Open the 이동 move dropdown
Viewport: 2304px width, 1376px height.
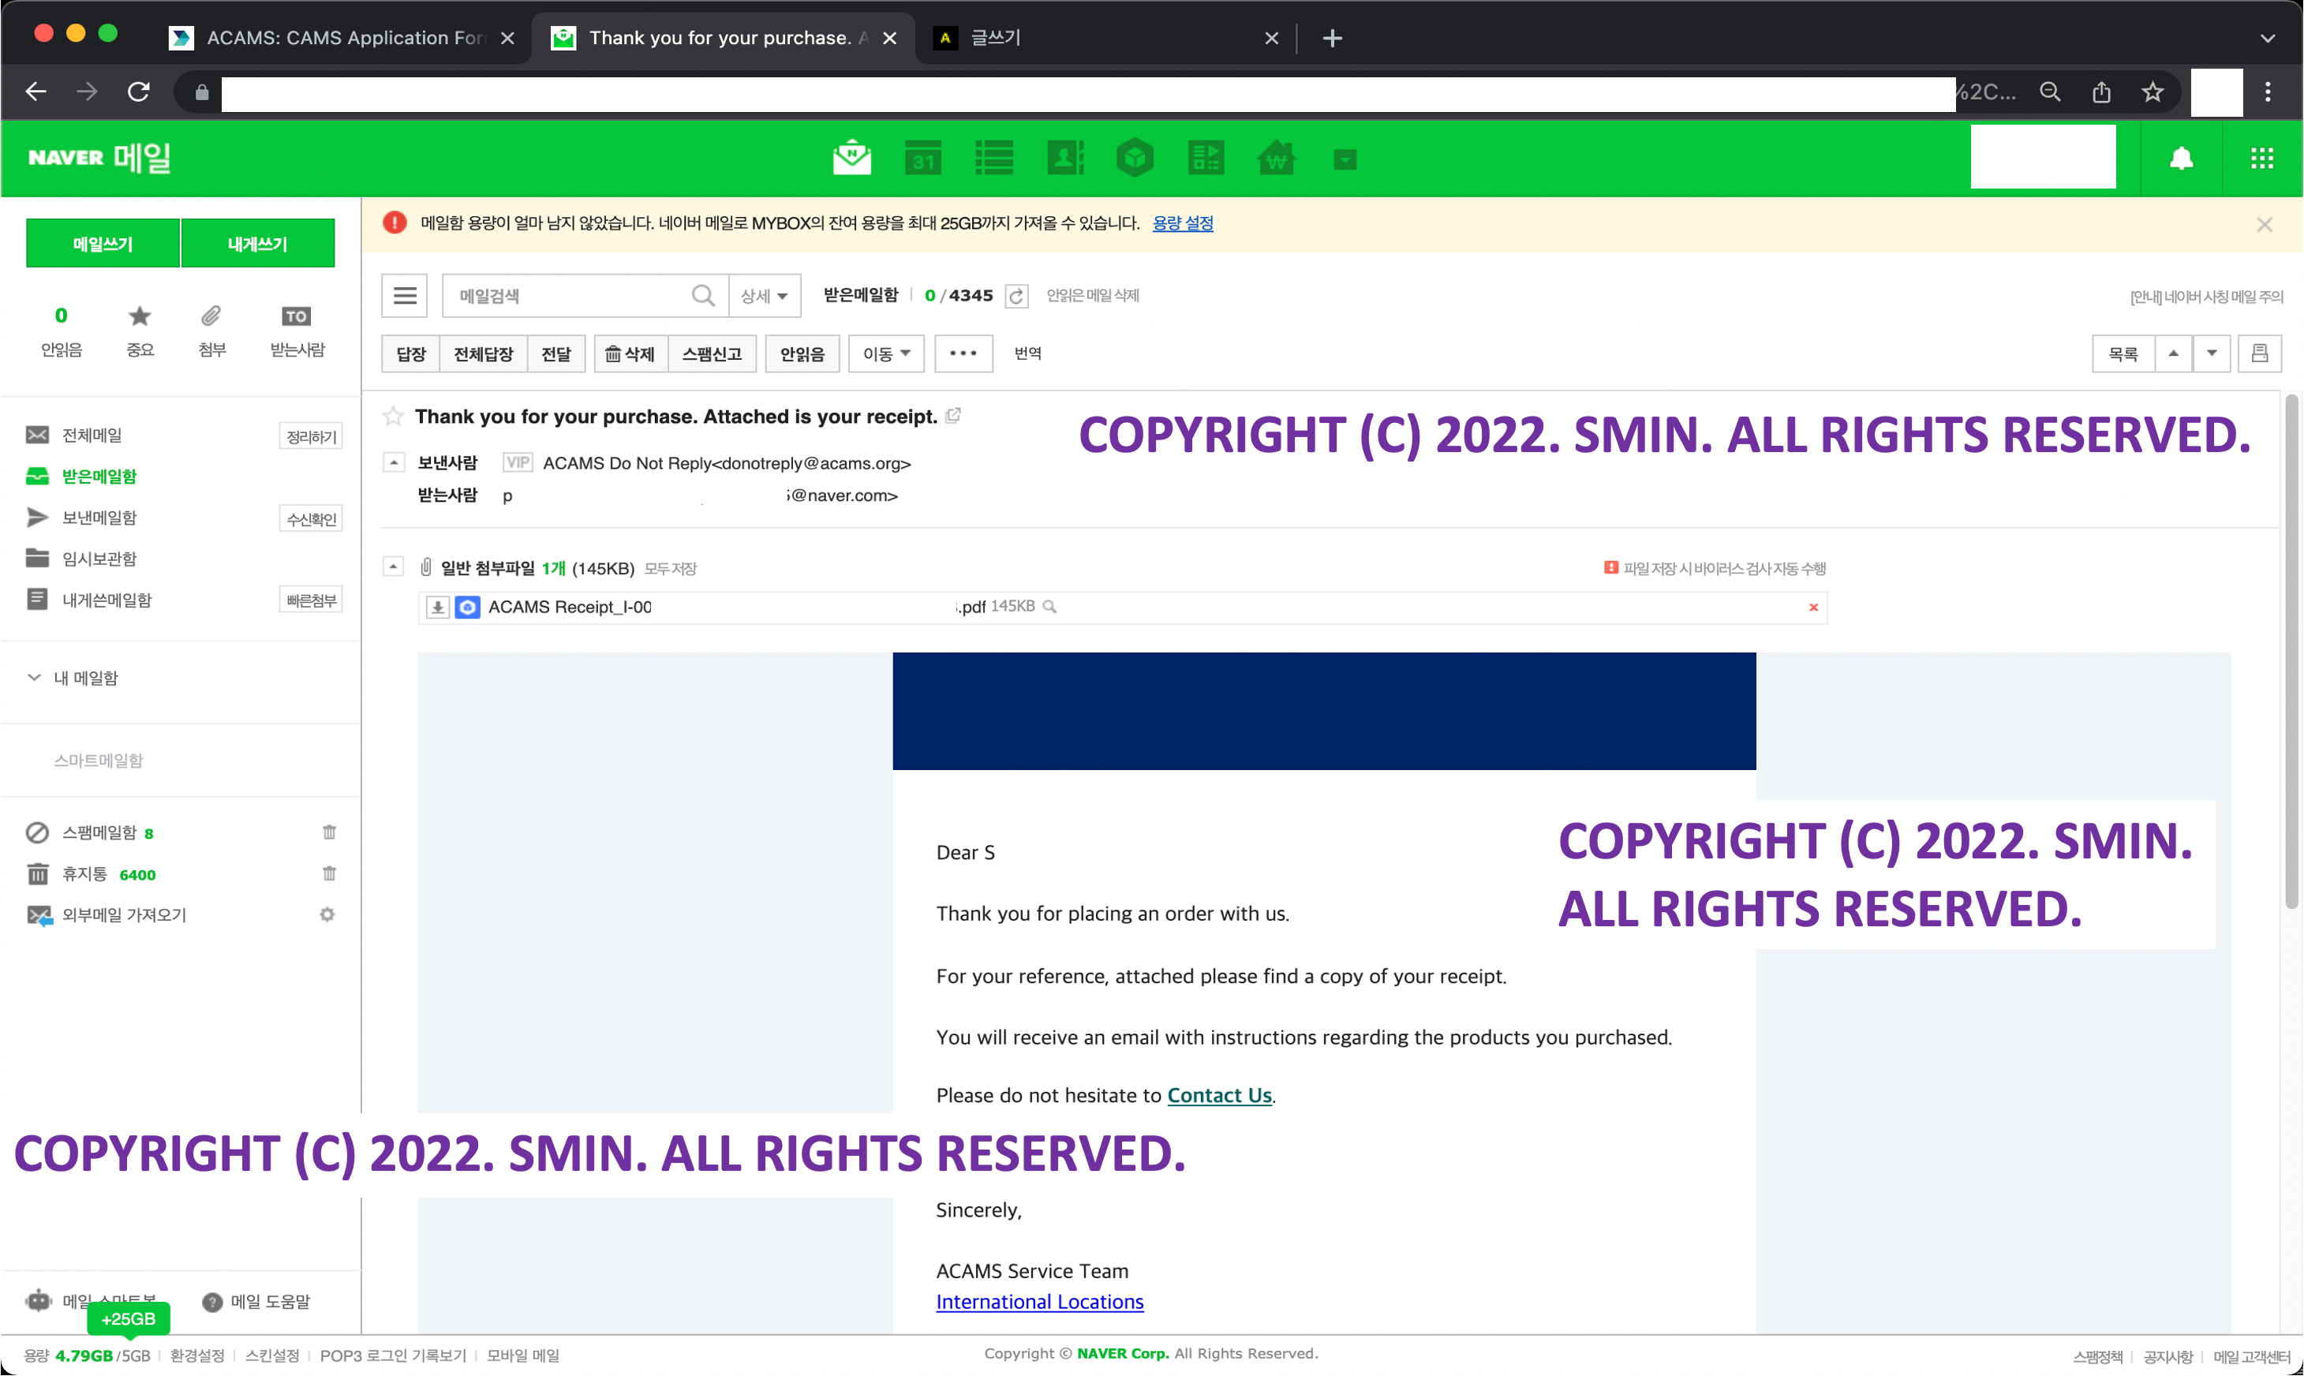[x=885, y=353]
